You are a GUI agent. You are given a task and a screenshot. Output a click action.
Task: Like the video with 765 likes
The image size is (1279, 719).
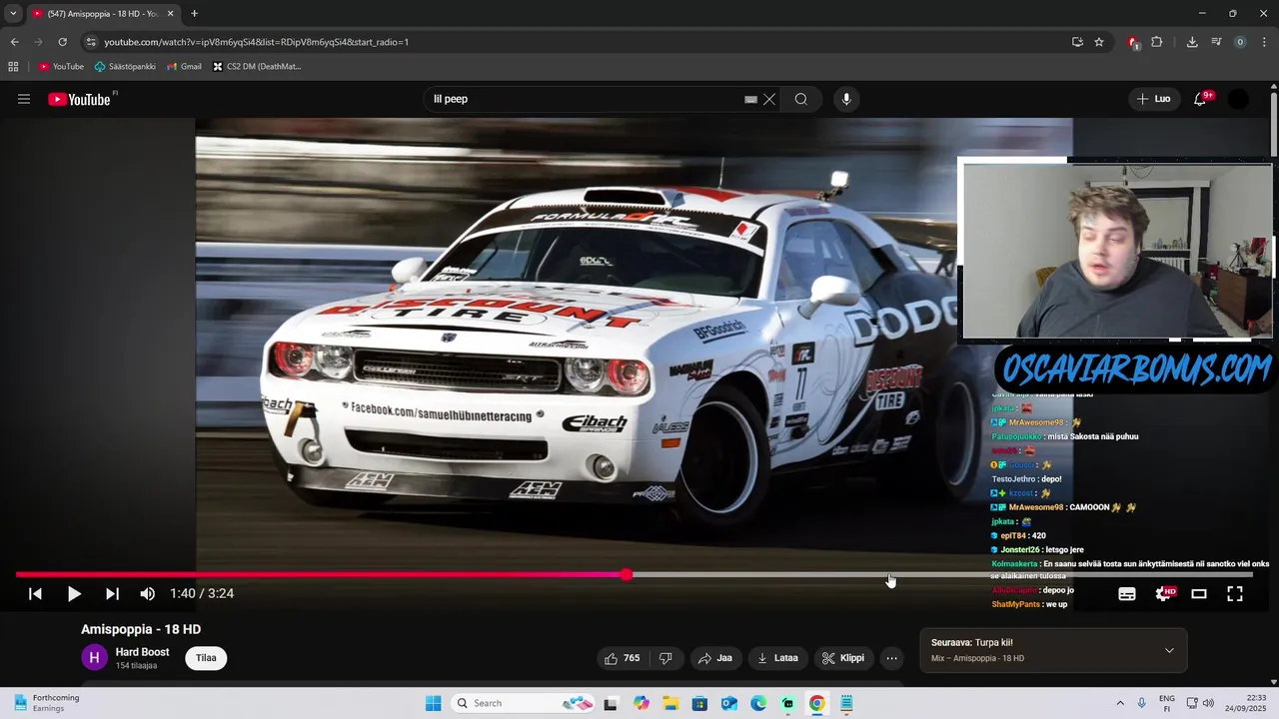pyautogui.click(x=622, y=658)
